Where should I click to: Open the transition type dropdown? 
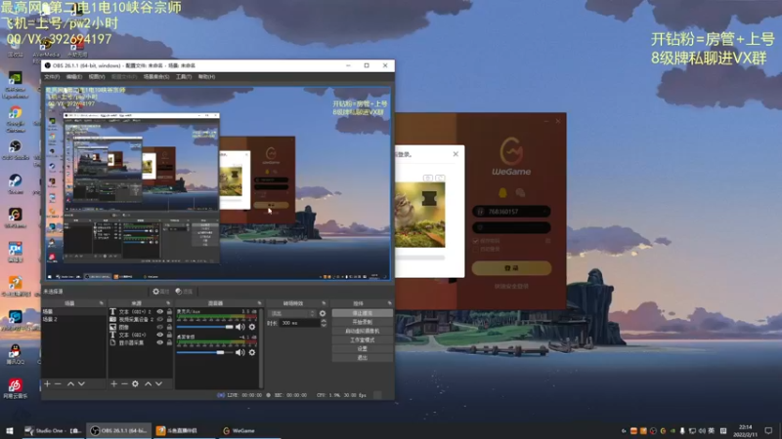point(292,313)
